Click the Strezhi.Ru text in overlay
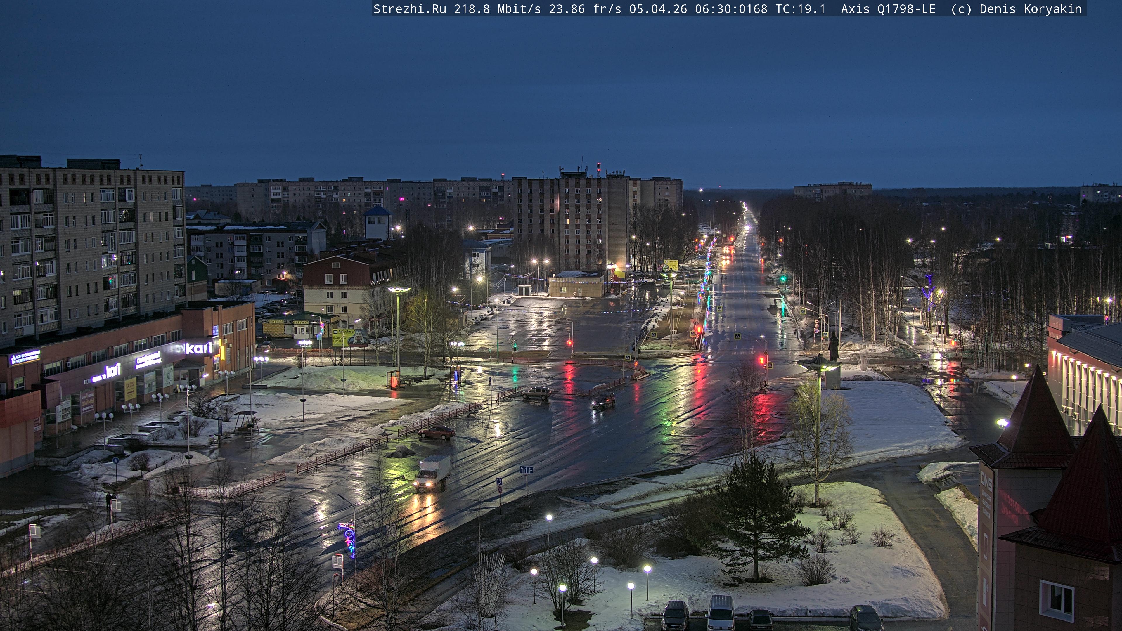The width and height of the screenshot is (1122, 631). (409, 9)
